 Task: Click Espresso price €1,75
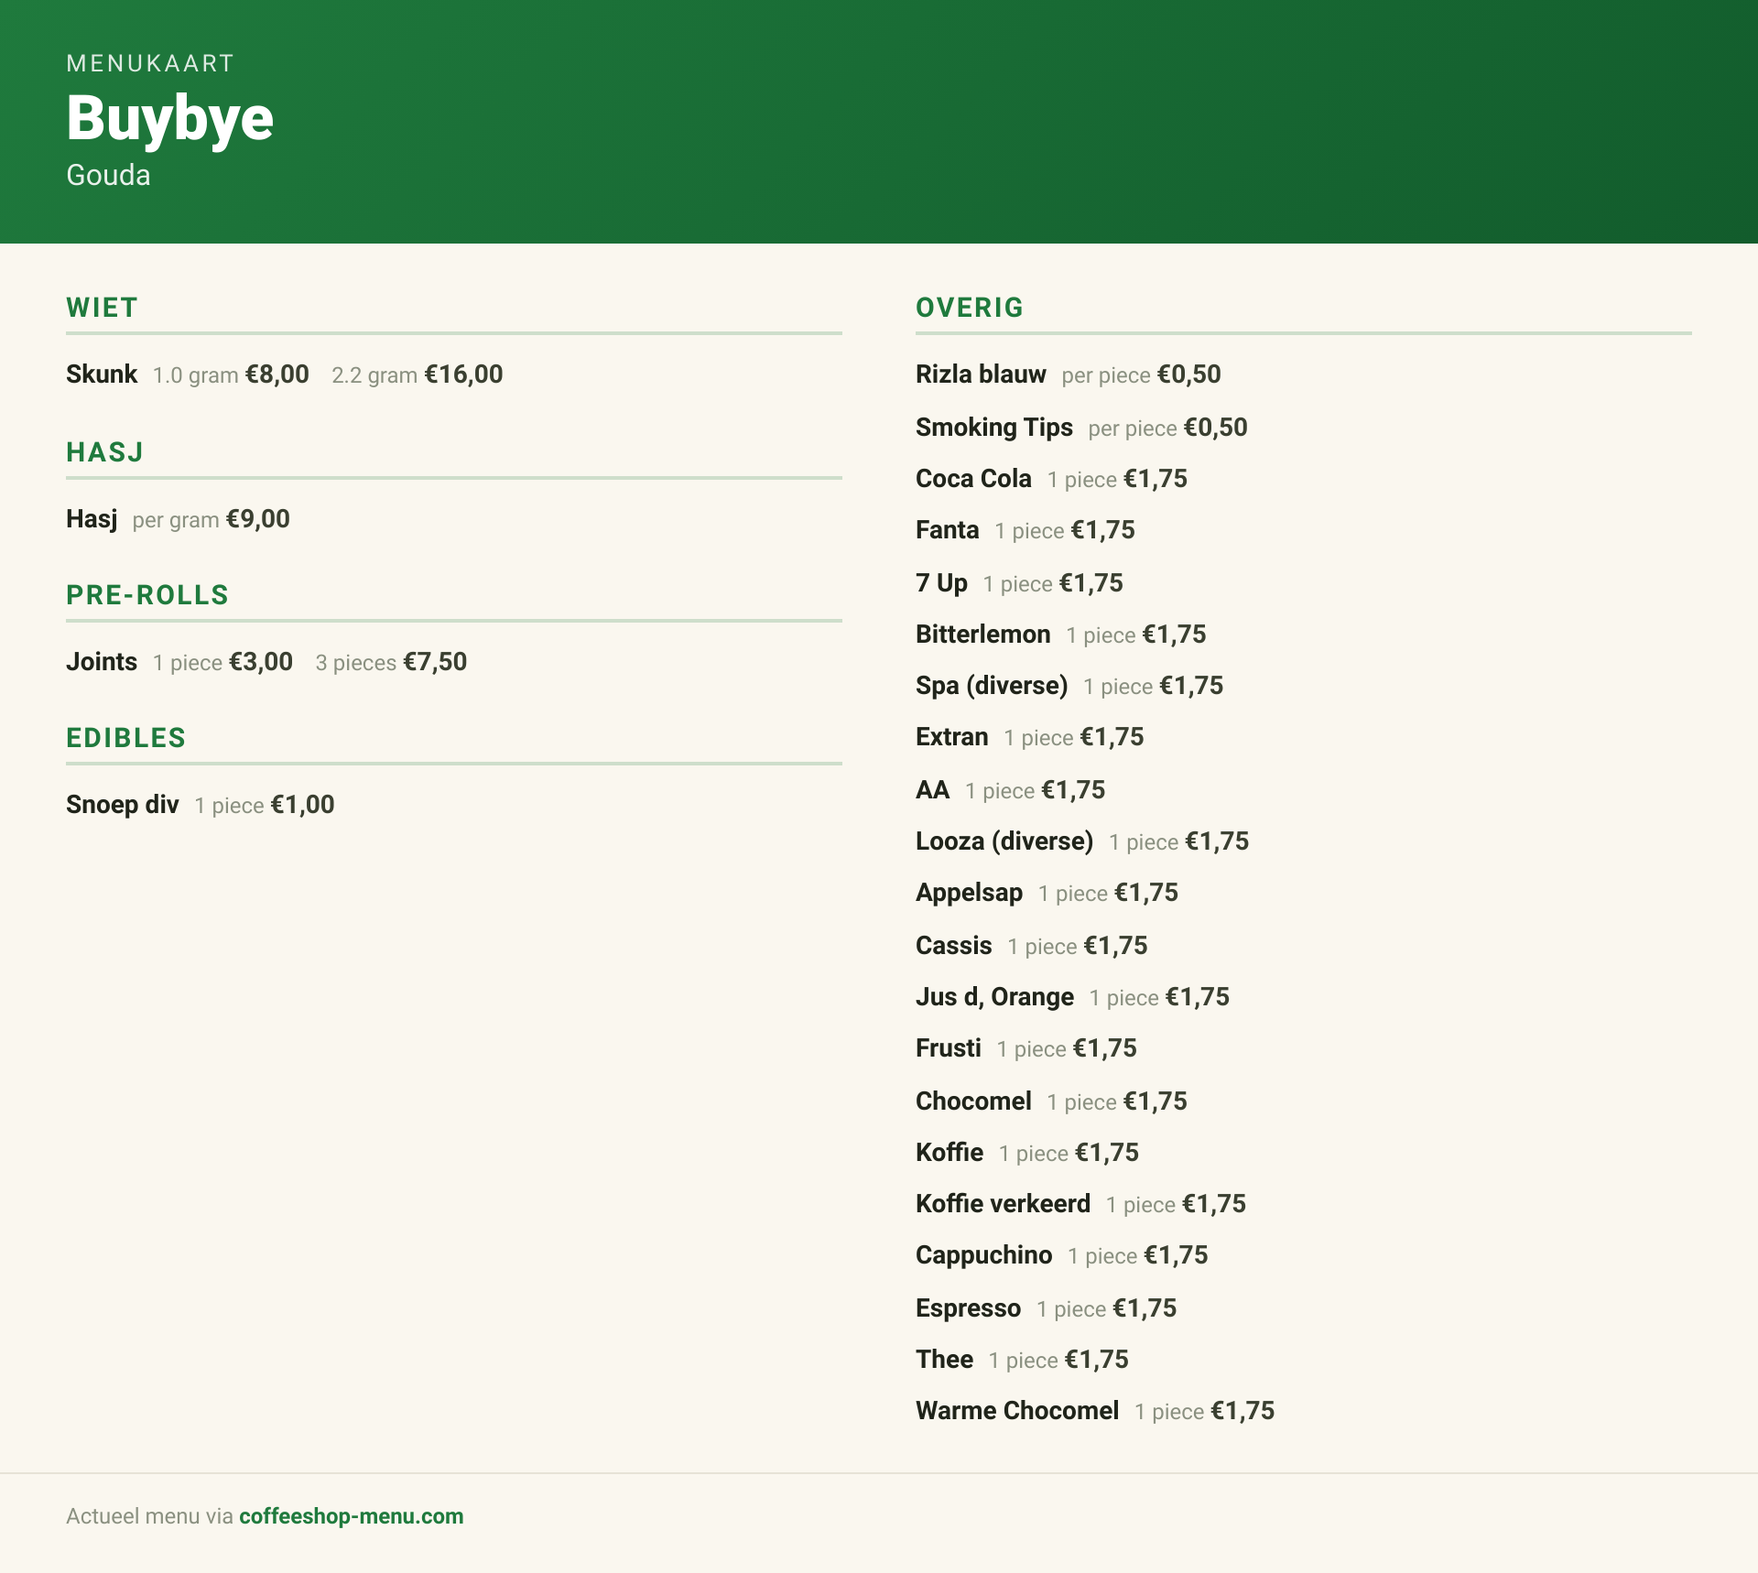point(1145,1308)
